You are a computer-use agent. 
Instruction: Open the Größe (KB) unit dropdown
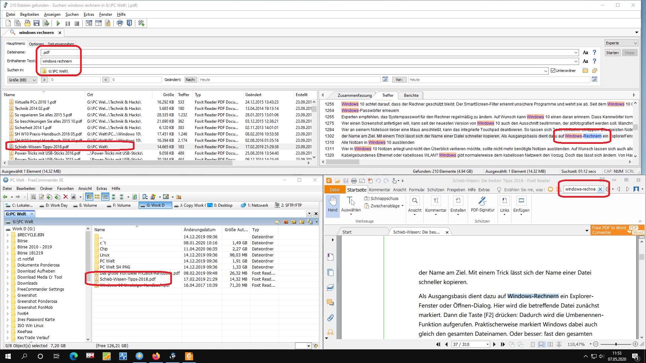(22, 80)
